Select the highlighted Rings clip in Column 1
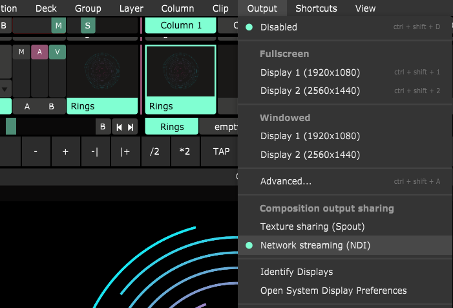The width and height of the screenshot is (453, 308). pyautogui.click(x=180, y=71)
